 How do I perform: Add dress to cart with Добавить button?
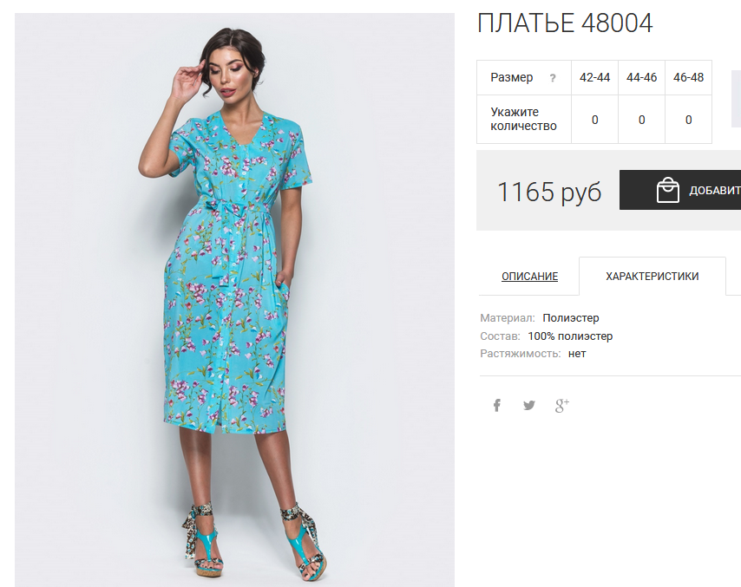[x=680, y=190]
